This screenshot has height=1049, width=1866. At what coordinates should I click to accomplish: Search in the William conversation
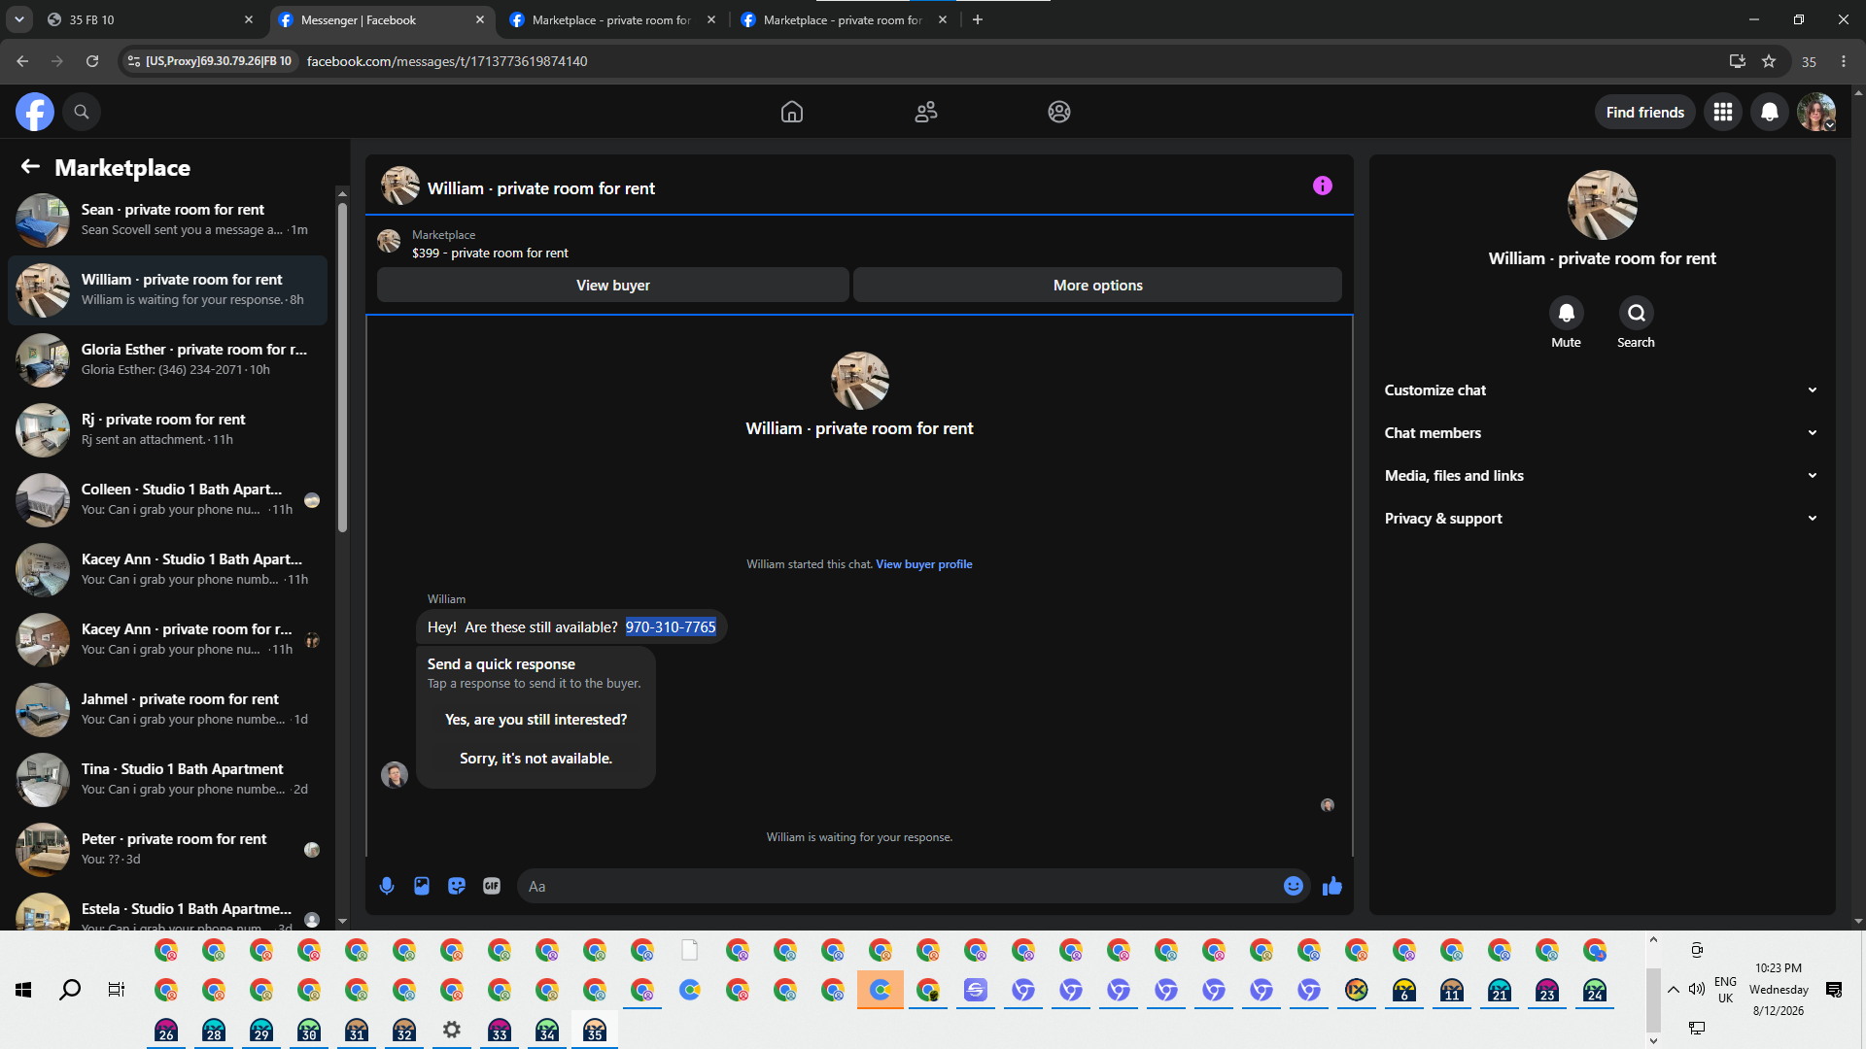[x=1636, y=313]
